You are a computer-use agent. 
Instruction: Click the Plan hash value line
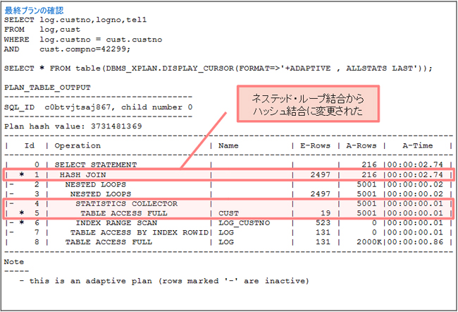(x=73, y=126)
